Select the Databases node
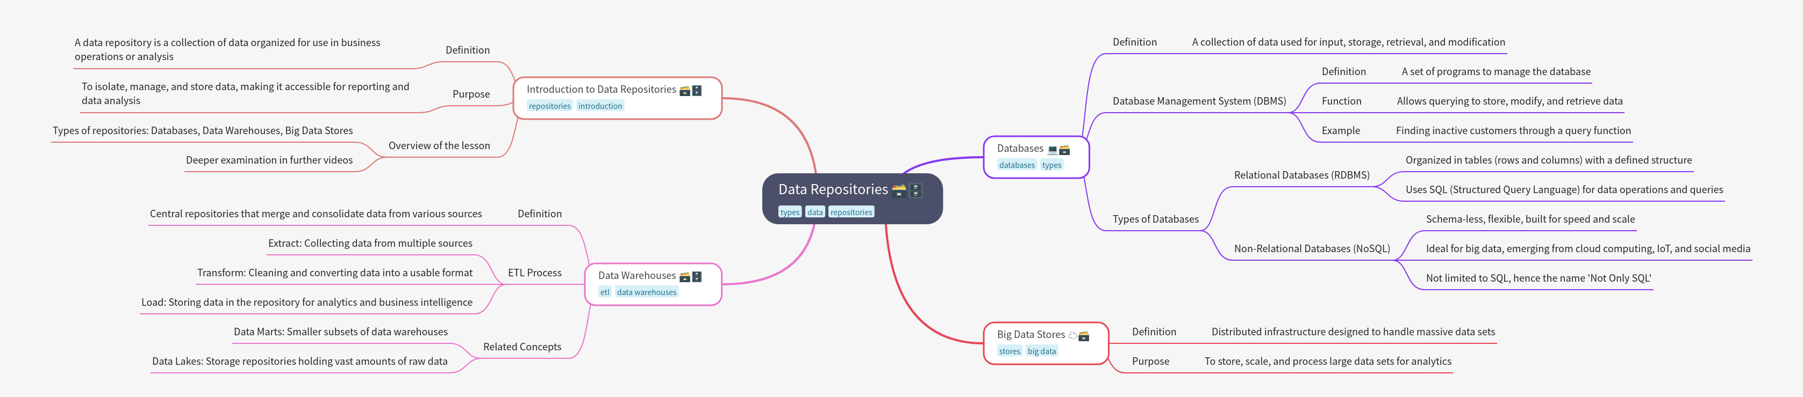 (x=1036, y=157)
